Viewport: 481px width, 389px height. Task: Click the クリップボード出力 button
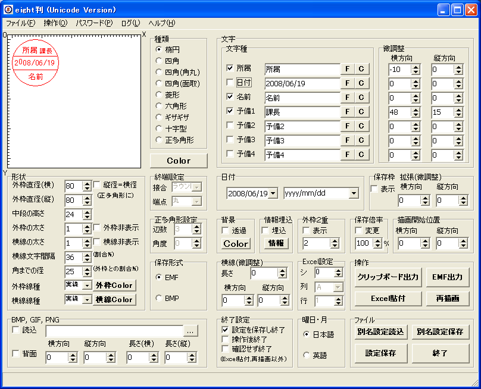click(388, 277)
